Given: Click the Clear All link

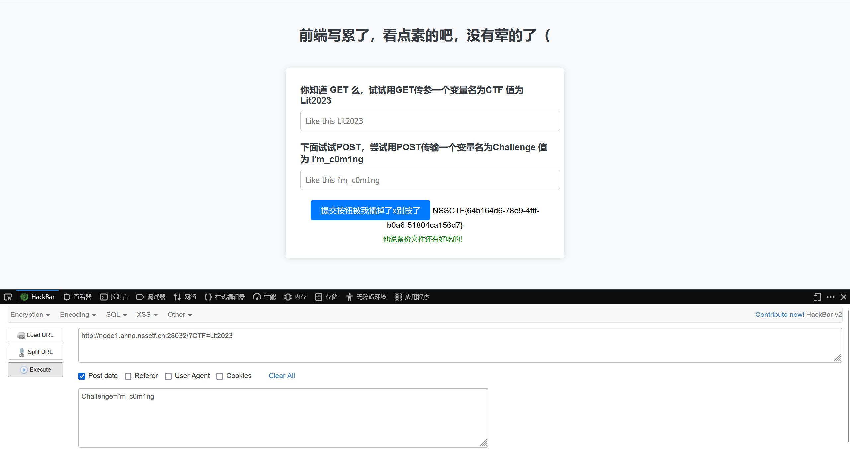Looking at the screenshot, I should tap(282, 376).
